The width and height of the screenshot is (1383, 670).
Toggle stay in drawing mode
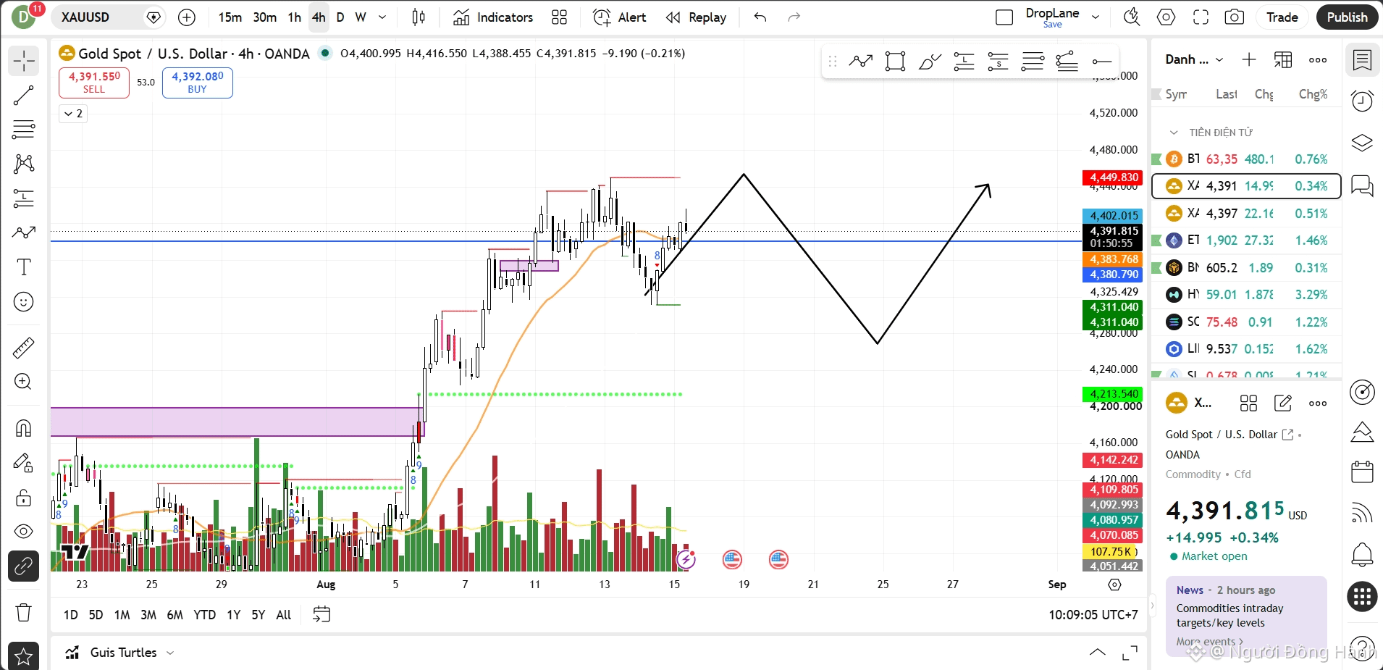point(24,463)
